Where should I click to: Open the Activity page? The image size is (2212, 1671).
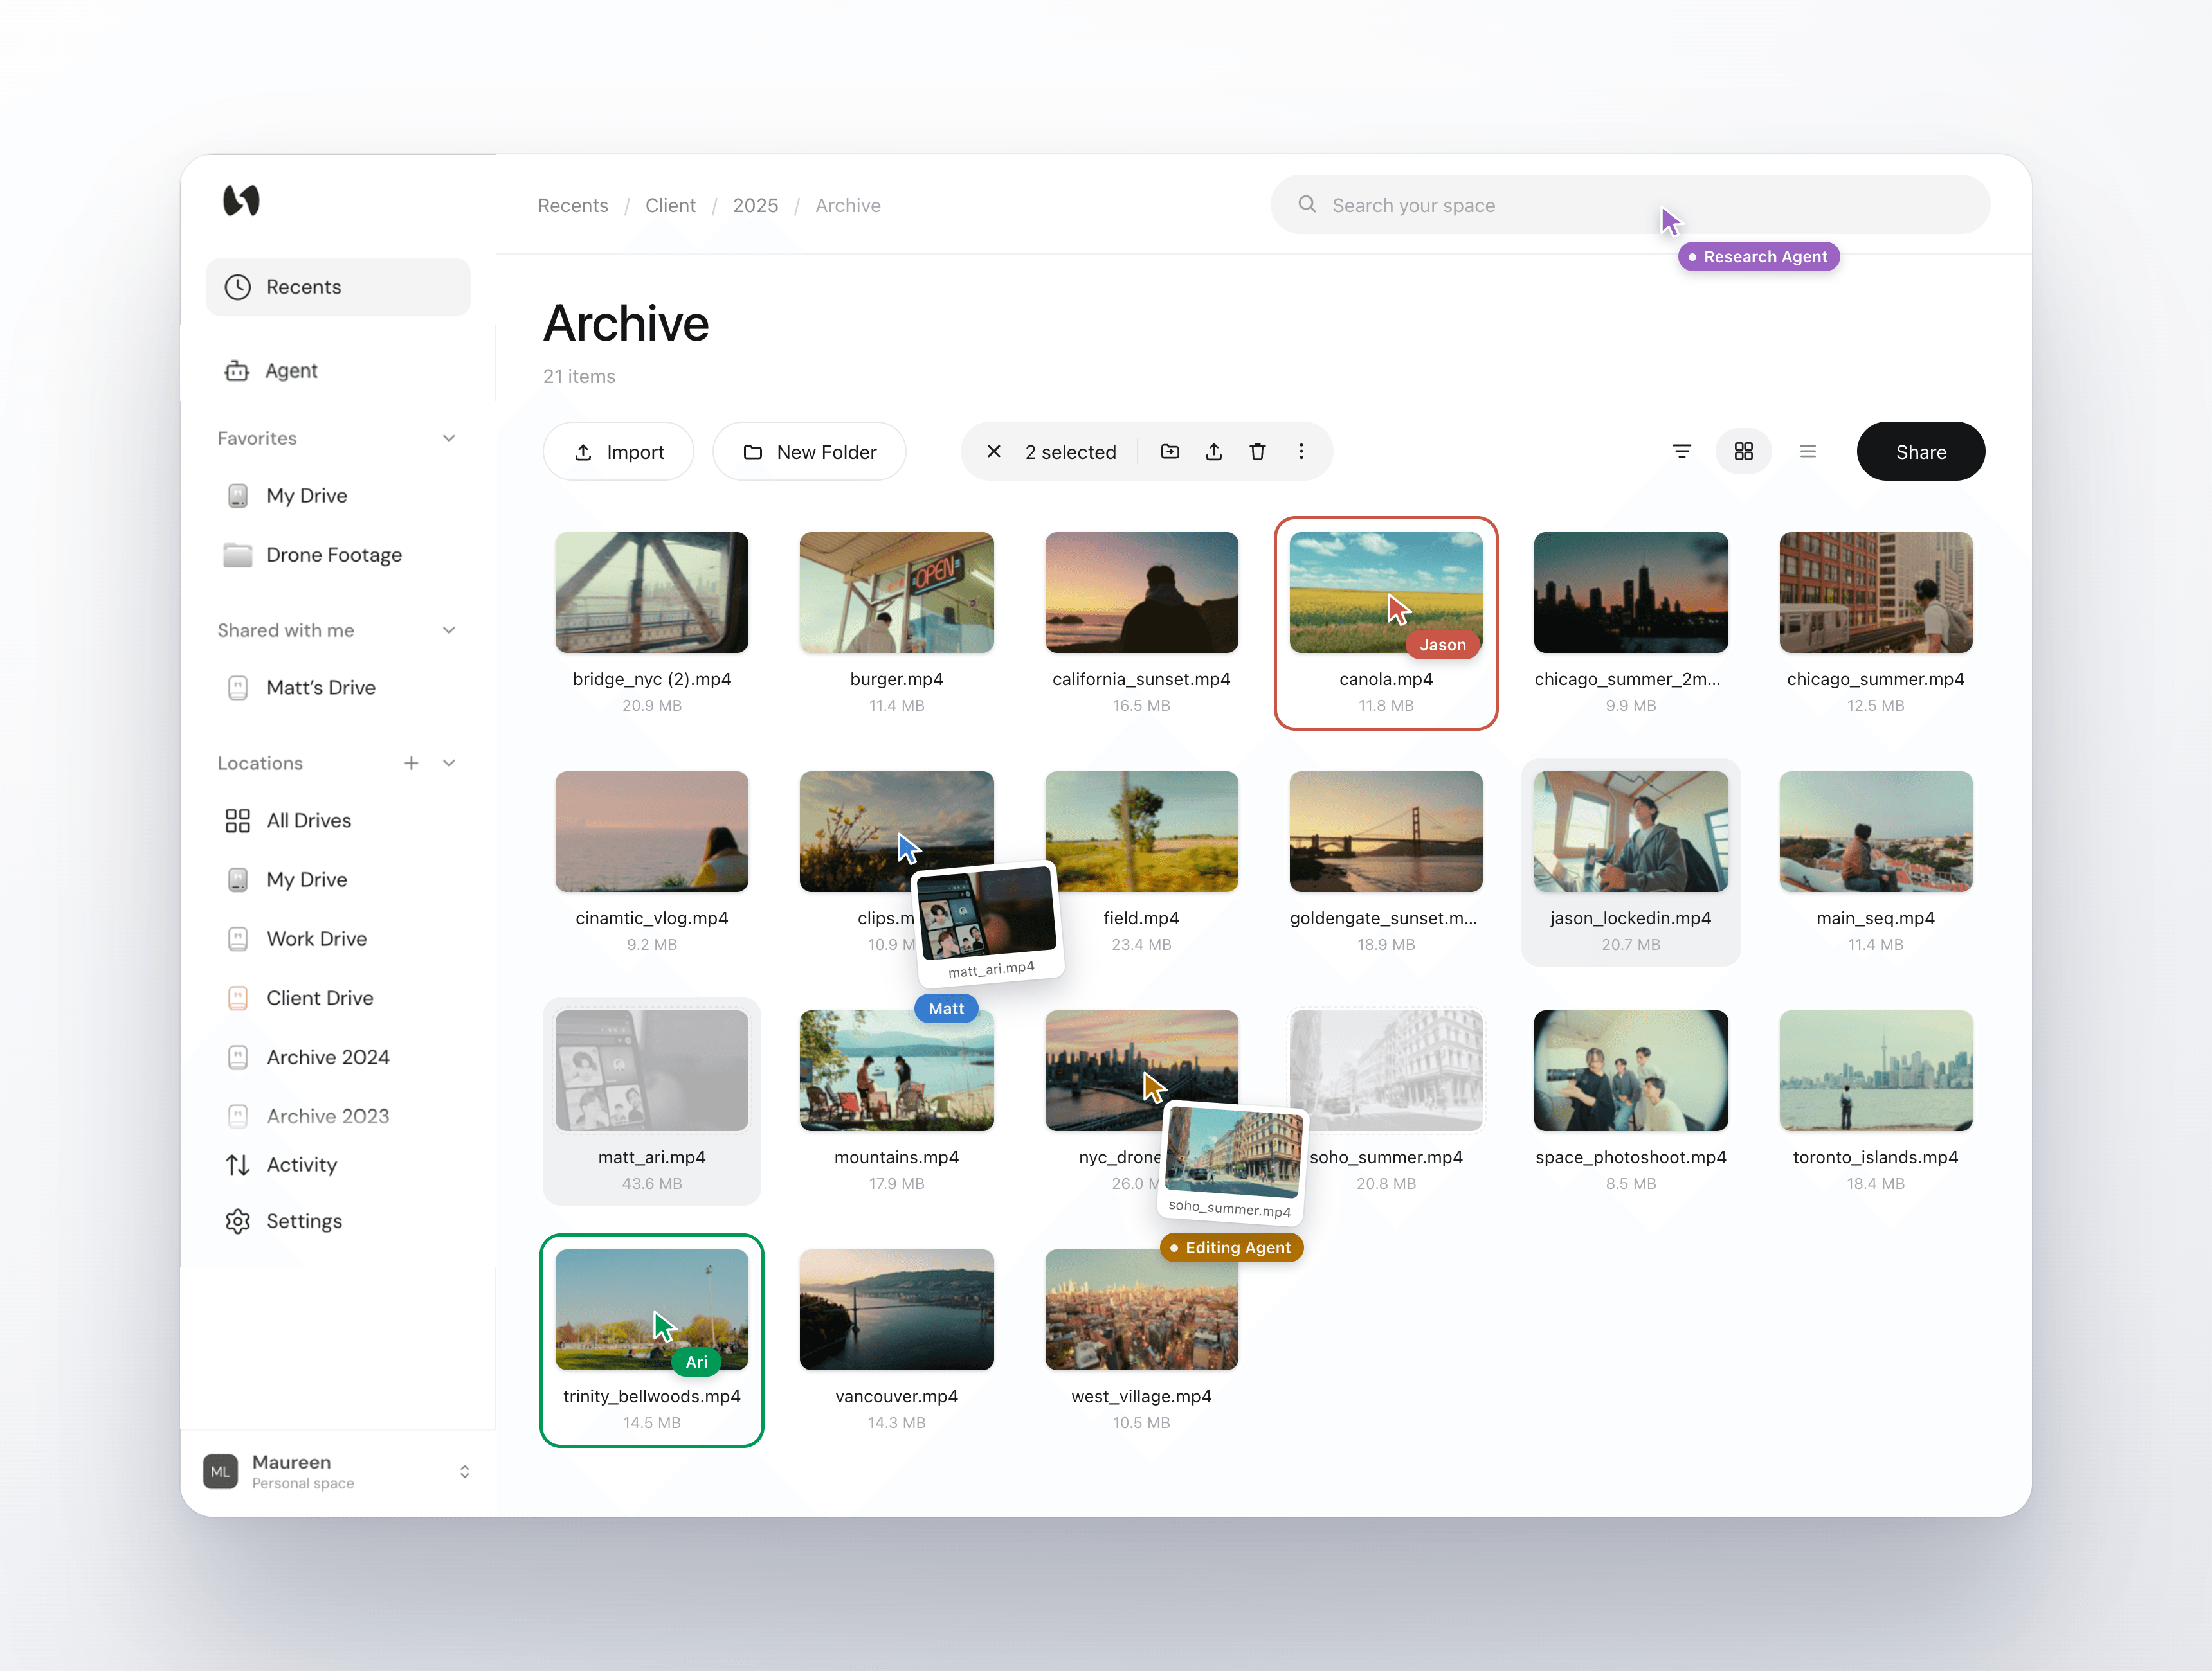point(281,1165)
